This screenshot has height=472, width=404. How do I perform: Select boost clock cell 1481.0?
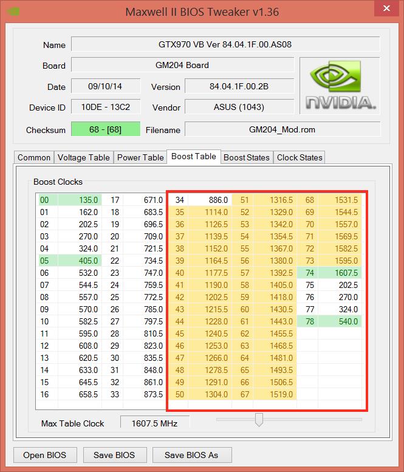pyautogui.click(x=275, y=358)
